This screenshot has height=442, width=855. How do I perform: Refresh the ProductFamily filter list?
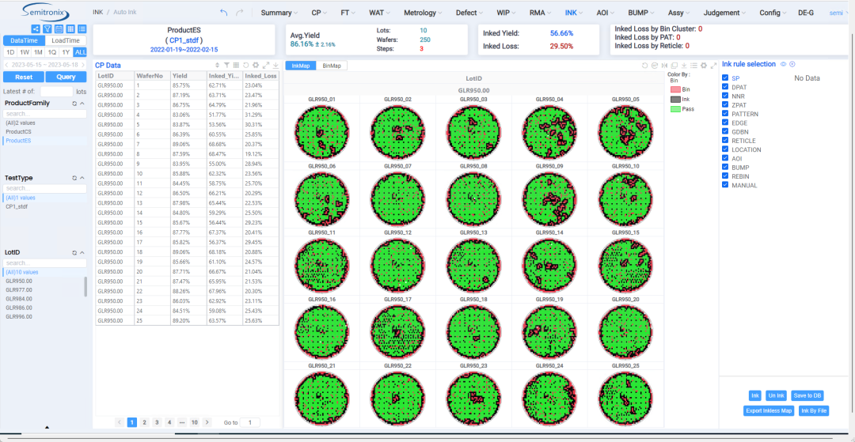click(x=74, y=104)
